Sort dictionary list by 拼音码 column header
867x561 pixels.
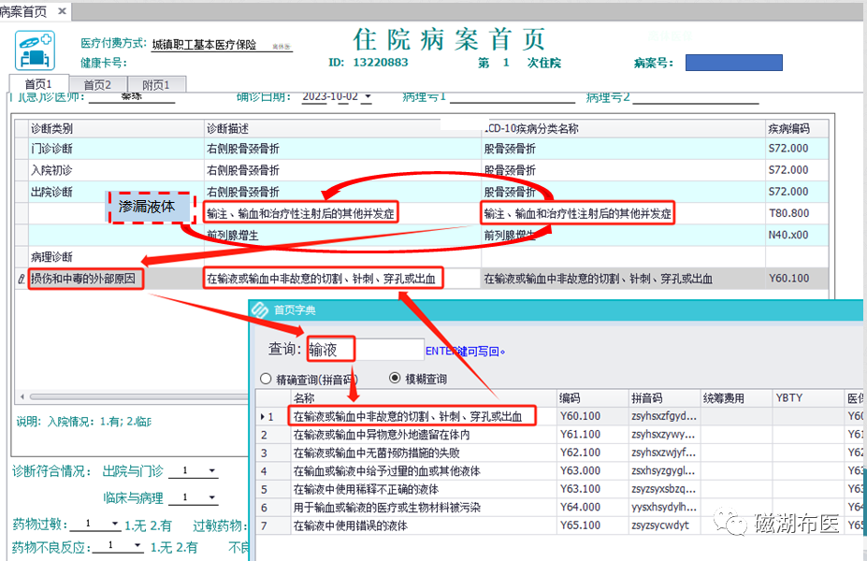pyautogui.click(x=664, y=398)
